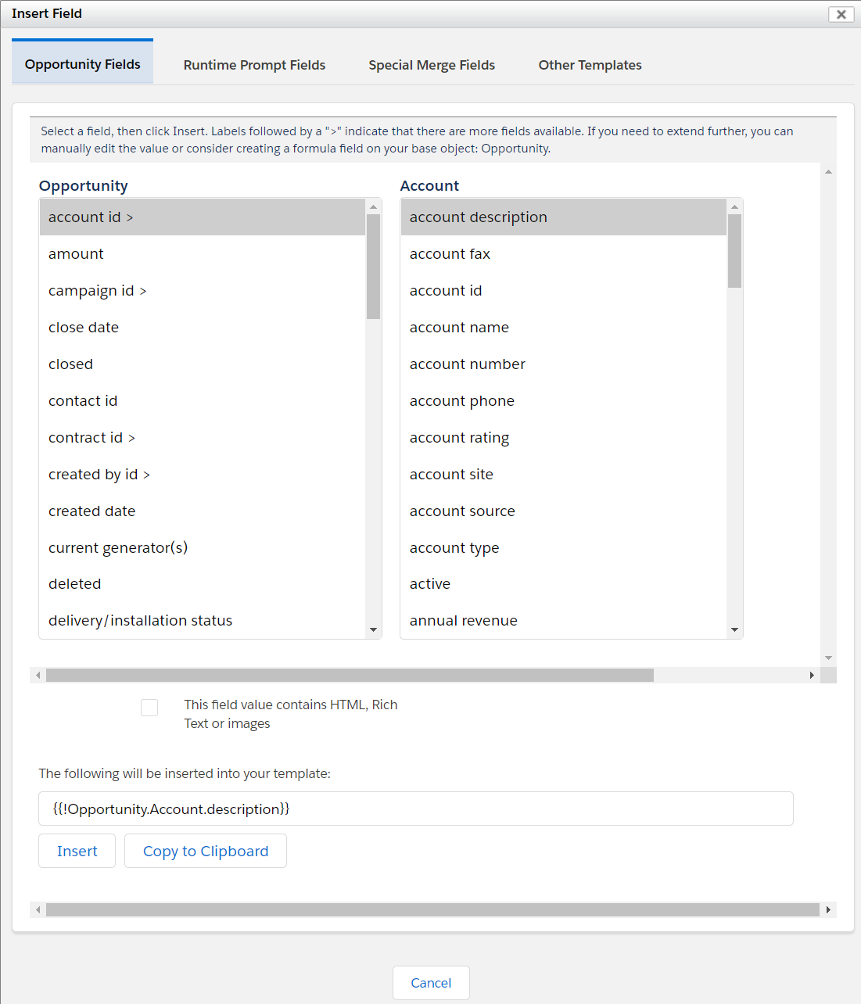Click the merge field text input box

tap(416, 809)
